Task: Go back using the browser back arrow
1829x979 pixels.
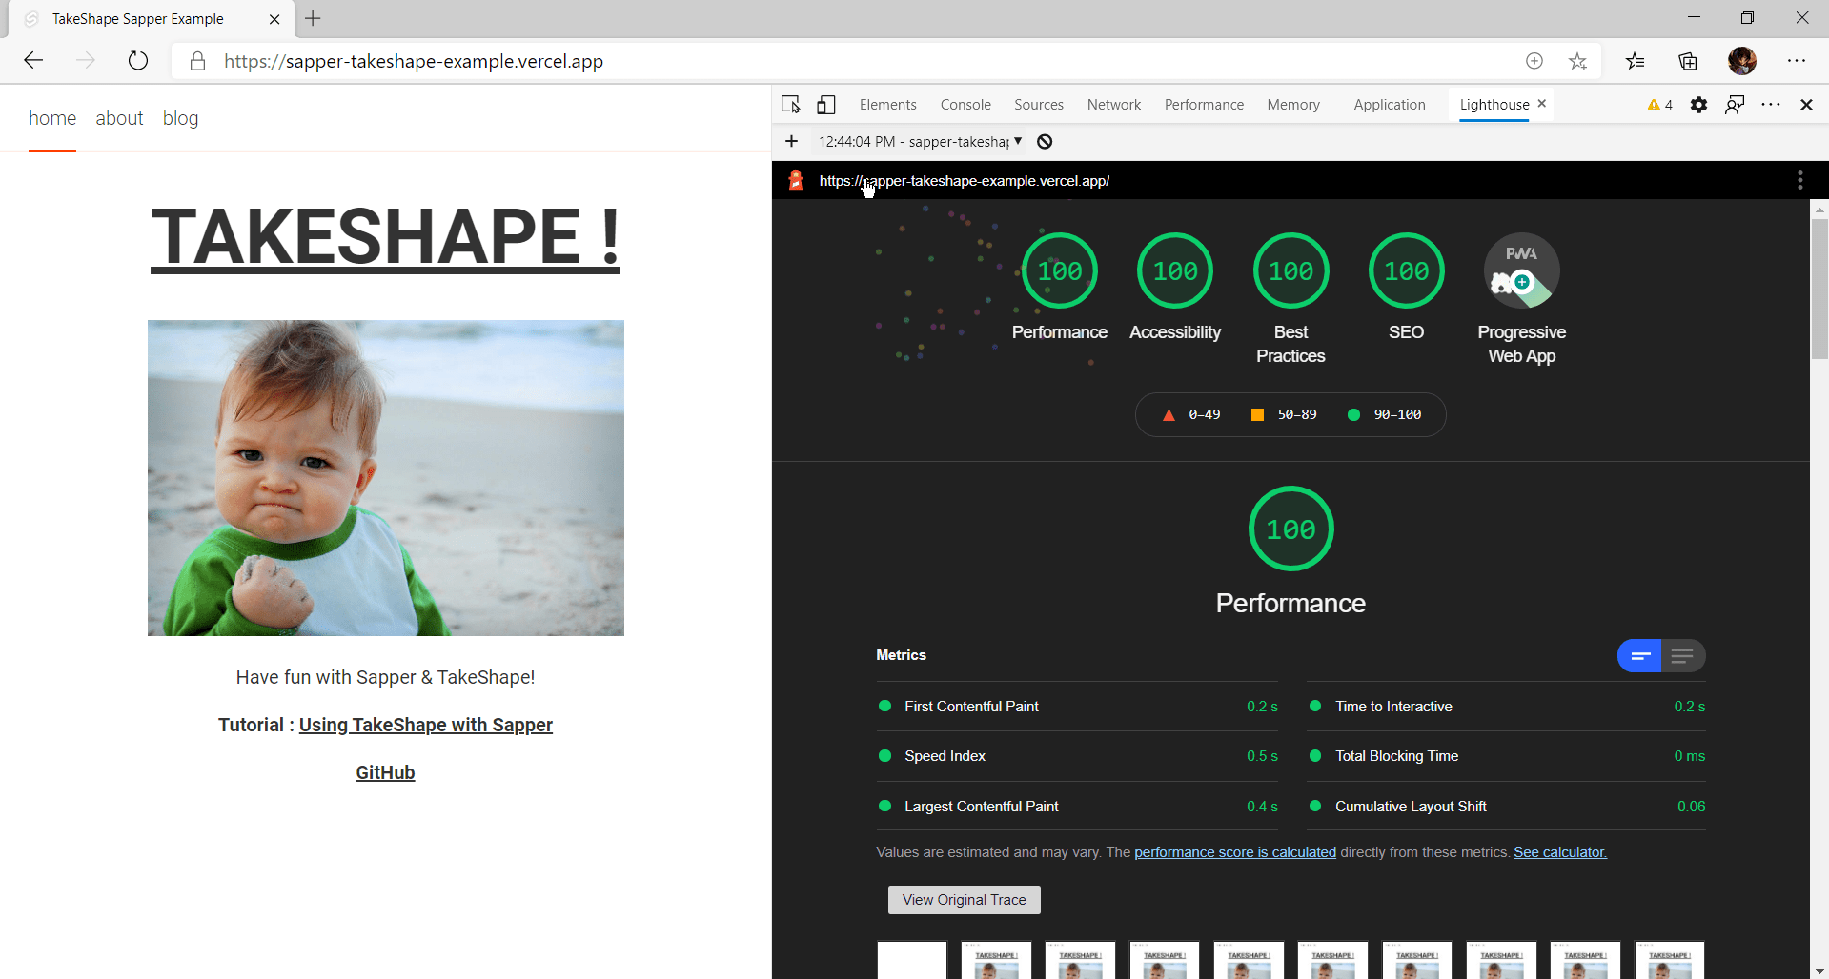Action: 34,61
